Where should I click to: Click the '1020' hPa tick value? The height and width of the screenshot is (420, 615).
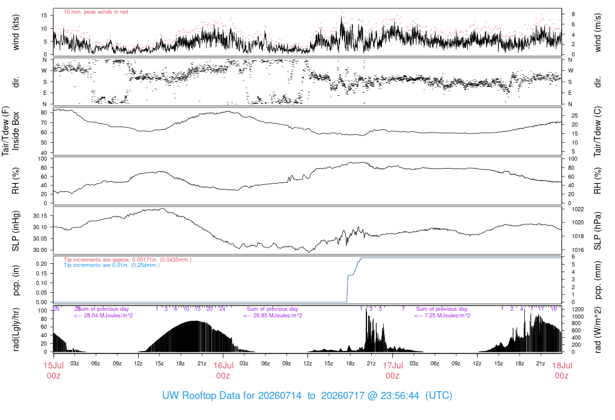578,223
